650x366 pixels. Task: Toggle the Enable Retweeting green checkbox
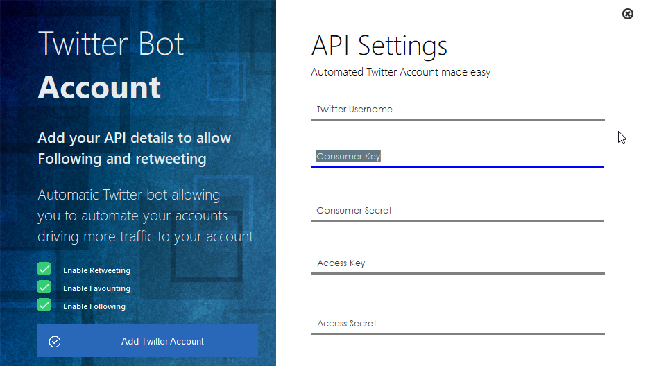(44, 269)
